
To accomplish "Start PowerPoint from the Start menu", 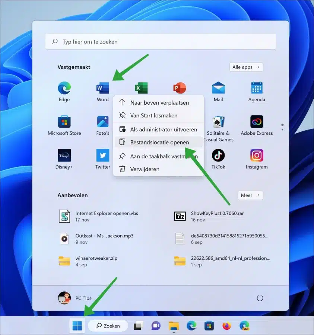I will 180,88.
